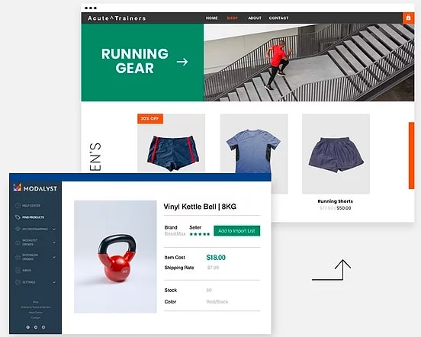Click the Help Center sidebar icon

[18, 206]
